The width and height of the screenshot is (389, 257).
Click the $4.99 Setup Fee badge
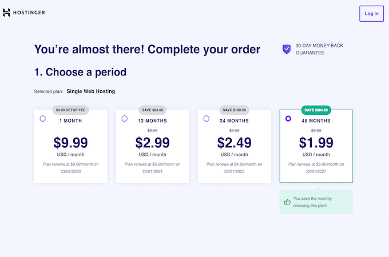[70, 110]
